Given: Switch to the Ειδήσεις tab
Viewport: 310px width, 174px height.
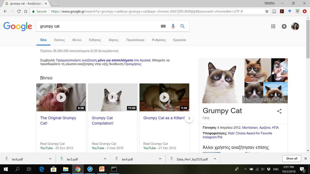Looking at the screenshot, I should pyautogui.click(x=95, y=40).
